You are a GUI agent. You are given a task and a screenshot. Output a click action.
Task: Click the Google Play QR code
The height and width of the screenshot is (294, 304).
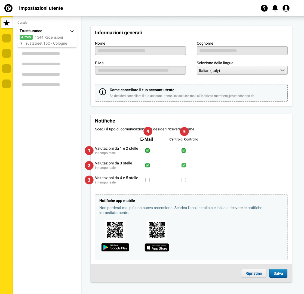click(x=115, y=230)
